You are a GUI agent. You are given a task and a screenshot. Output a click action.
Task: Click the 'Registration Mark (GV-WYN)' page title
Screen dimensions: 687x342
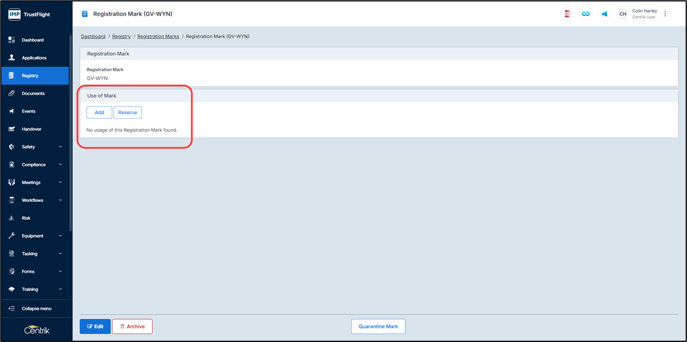pyautogui.click(x=133, y=14)
